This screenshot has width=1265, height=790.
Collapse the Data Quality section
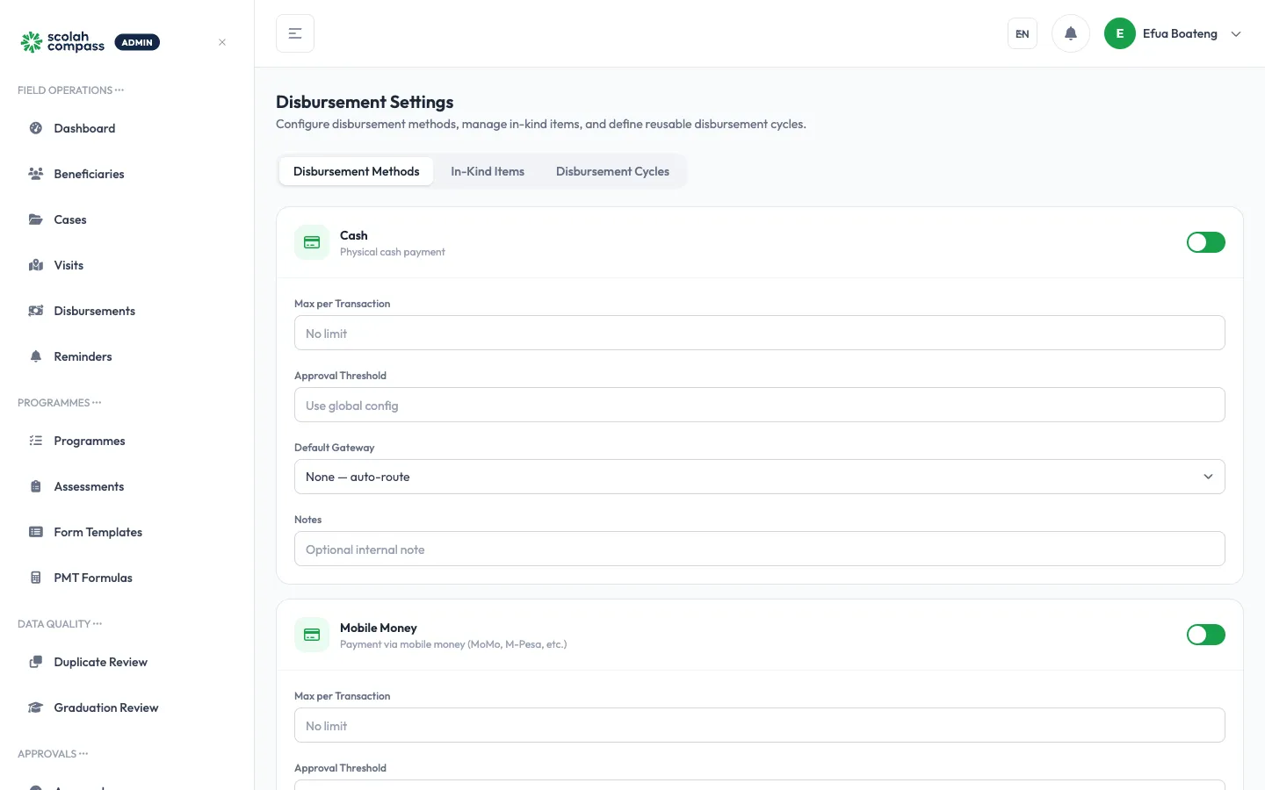pyautogui.click(x=60, y=624)
